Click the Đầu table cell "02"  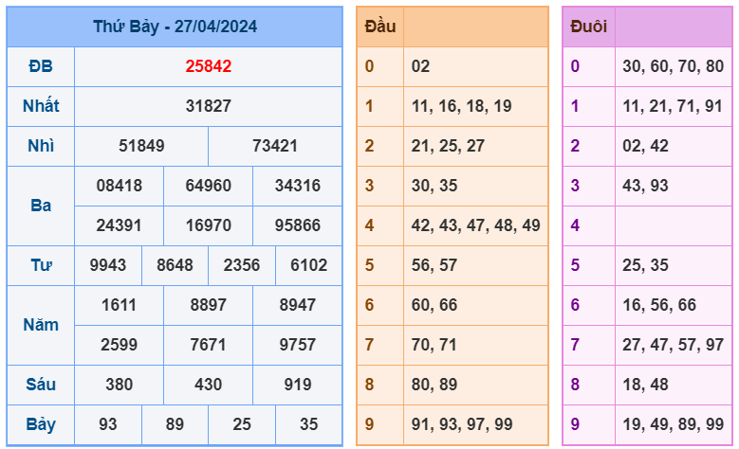click(420, 66)
